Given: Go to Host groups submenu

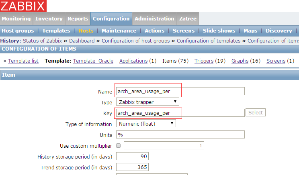Looking at the screenshot, I should pyautogui.click(x=18, y=31).
